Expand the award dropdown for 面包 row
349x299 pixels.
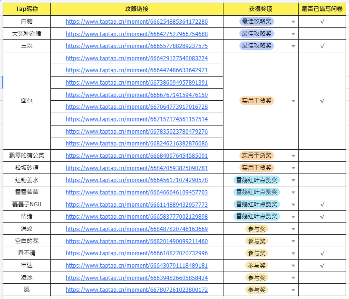coord(293,101)
